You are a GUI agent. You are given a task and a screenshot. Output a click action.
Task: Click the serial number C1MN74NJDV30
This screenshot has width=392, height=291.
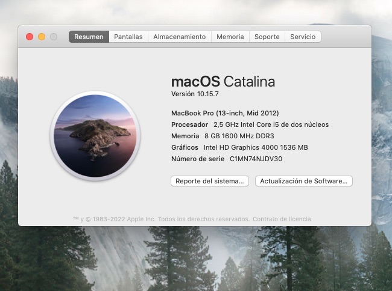coord(256,159)
